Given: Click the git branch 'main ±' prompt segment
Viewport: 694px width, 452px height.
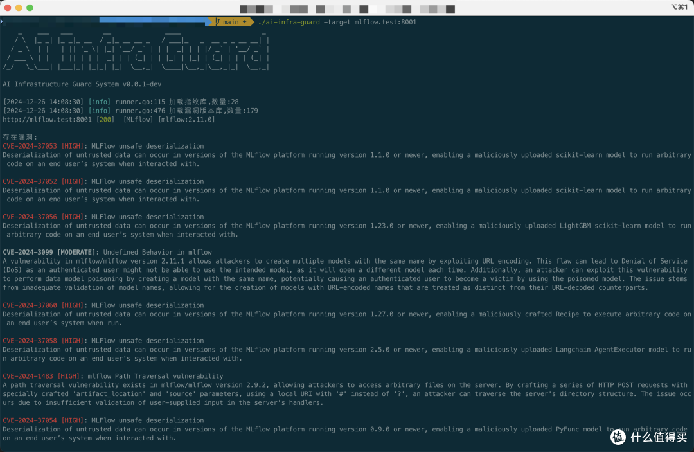Looking at the screenshot, I should 231,22.
